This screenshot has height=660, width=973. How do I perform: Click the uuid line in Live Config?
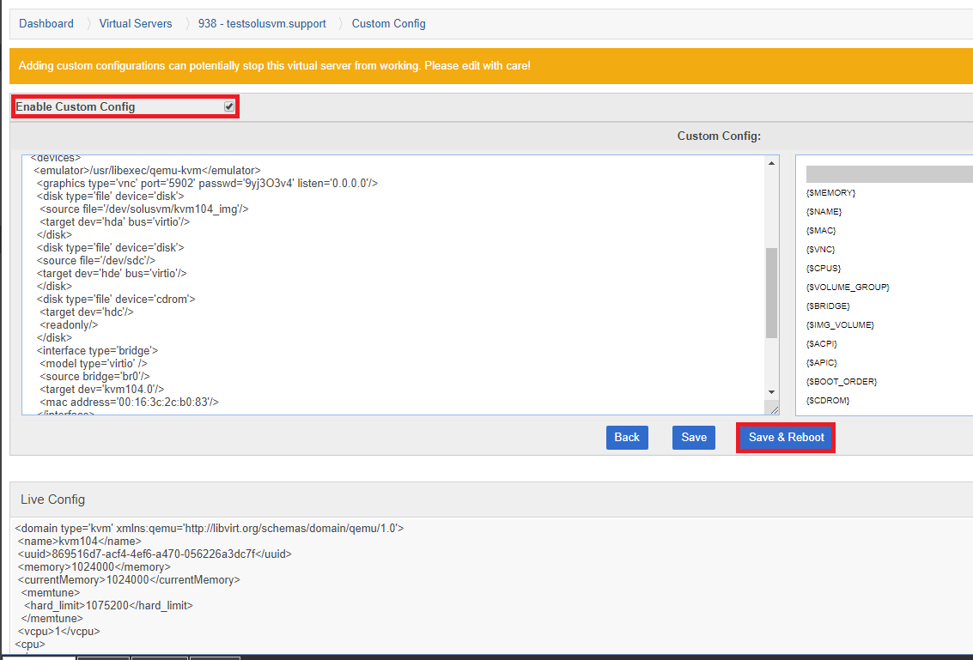(x=155, y=554)
